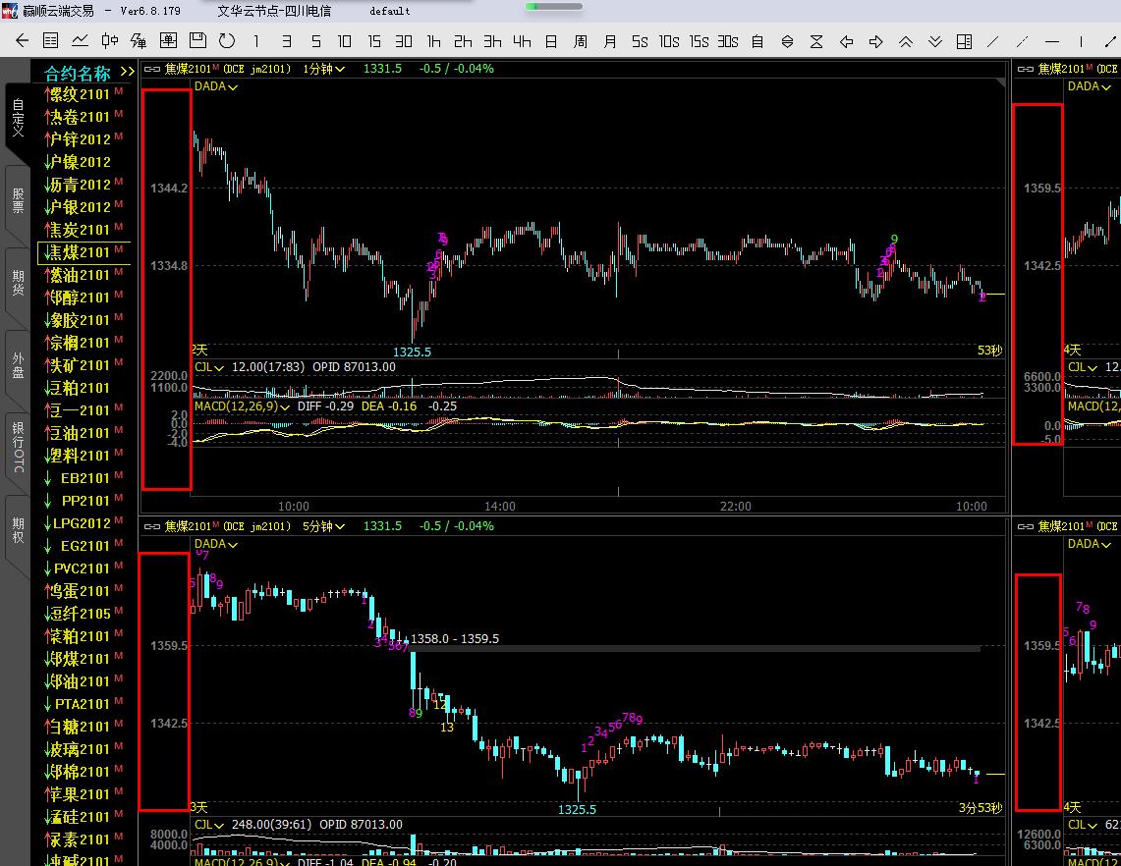The image size is (1121, 866).
Task: Switch to the 期货 sidebar tab
Action: coord(18,283)
